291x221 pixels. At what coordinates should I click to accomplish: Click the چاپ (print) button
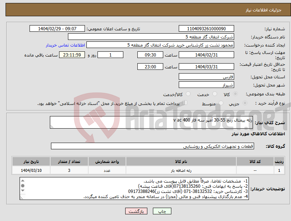point(162,211)
